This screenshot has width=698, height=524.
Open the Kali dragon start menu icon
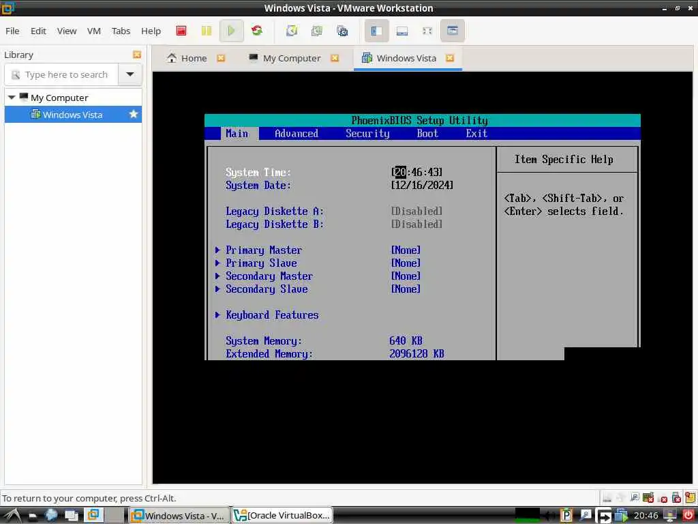(12, 515)
